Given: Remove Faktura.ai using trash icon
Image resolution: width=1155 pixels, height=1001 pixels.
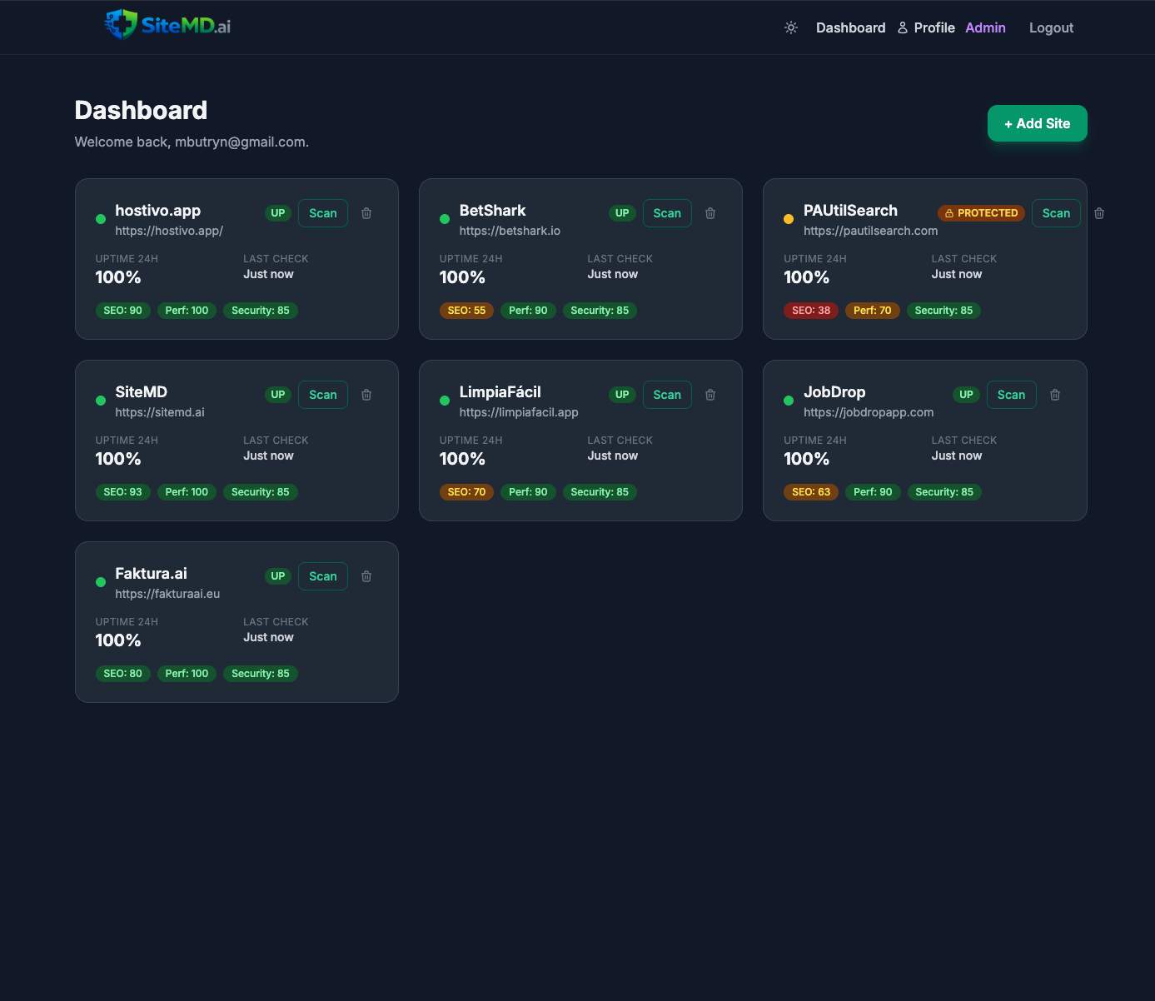Looking at the screenshot, I should (366, 576).
